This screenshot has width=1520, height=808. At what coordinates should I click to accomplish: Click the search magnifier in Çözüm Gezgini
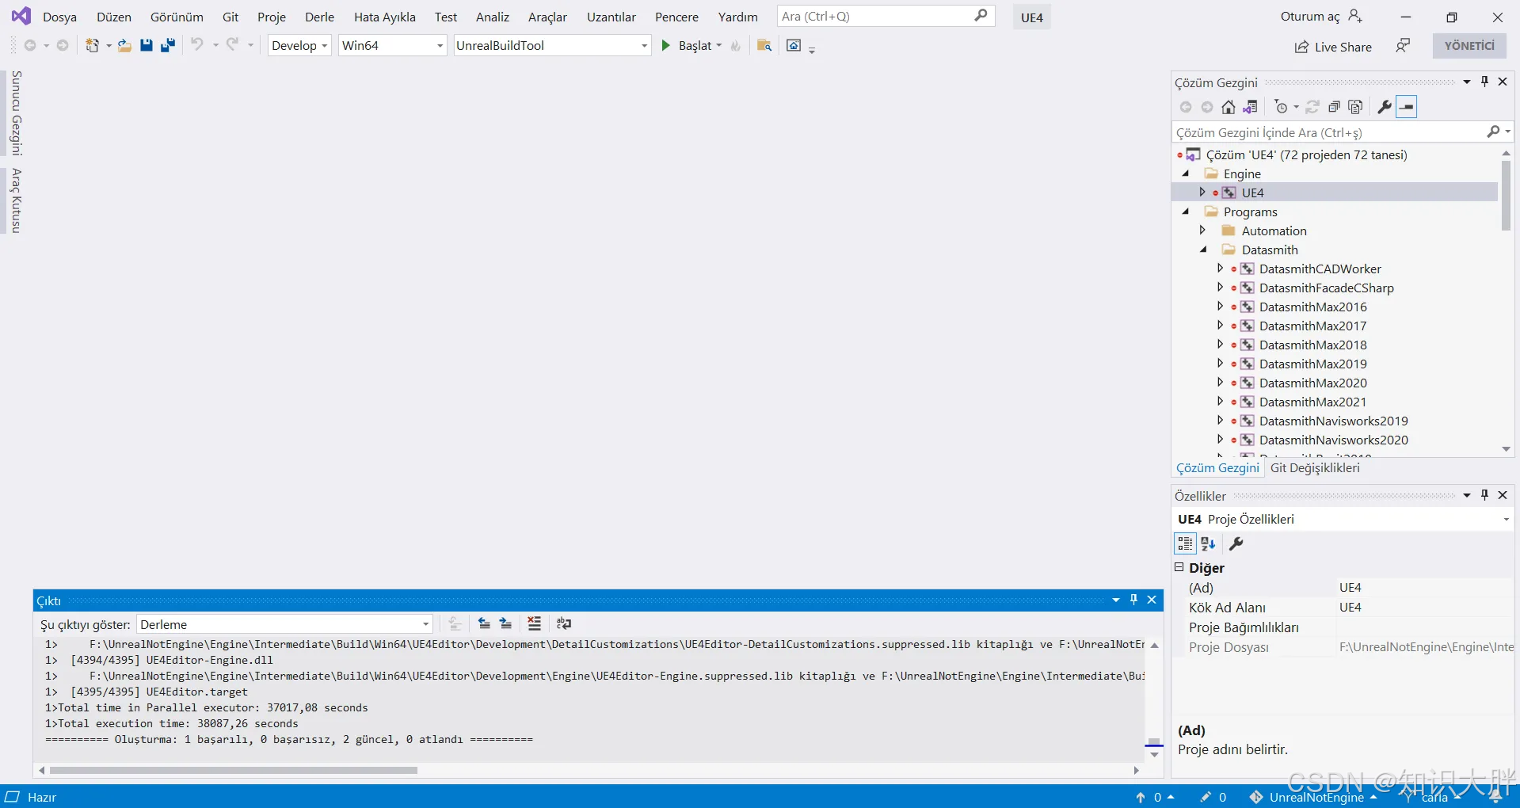pos(1493,131)
